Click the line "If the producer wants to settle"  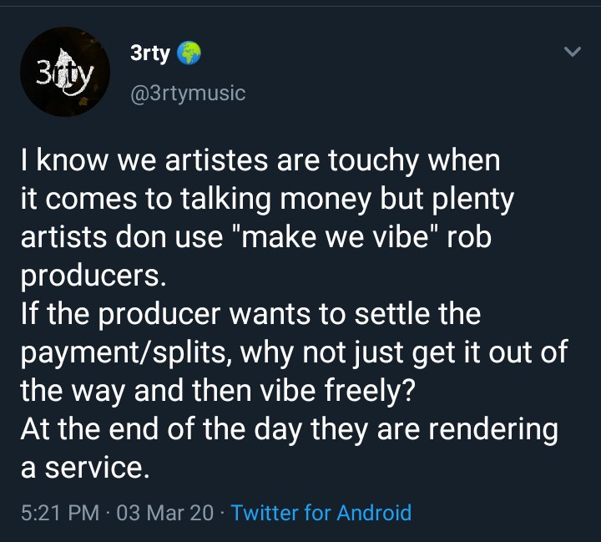pyautogui.click(x=251, y=314)
